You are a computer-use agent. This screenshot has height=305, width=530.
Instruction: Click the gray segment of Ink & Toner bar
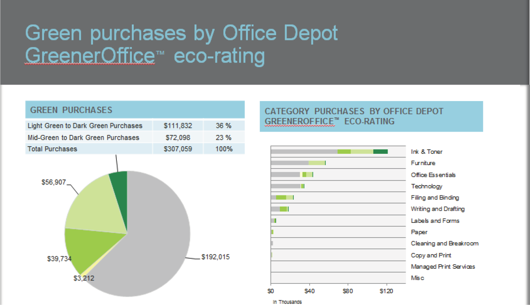pyautogui.click(x=304, y=152)
